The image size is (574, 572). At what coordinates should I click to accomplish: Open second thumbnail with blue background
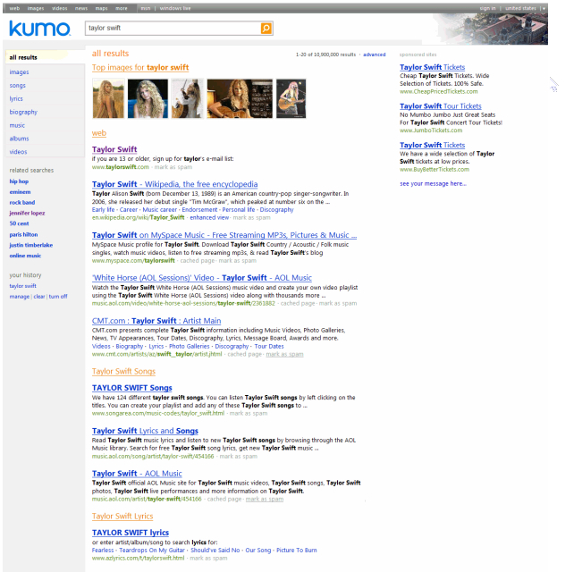pos(148,98)
